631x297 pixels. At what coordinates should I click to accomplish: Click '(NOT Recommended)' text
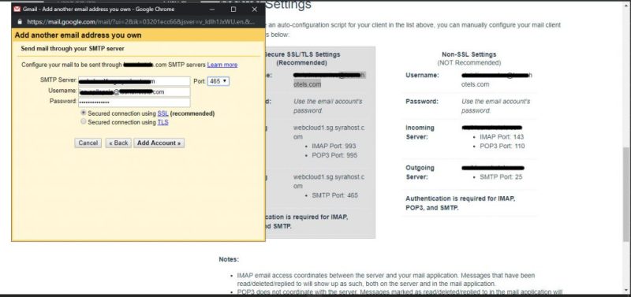[x=469, y=63]
